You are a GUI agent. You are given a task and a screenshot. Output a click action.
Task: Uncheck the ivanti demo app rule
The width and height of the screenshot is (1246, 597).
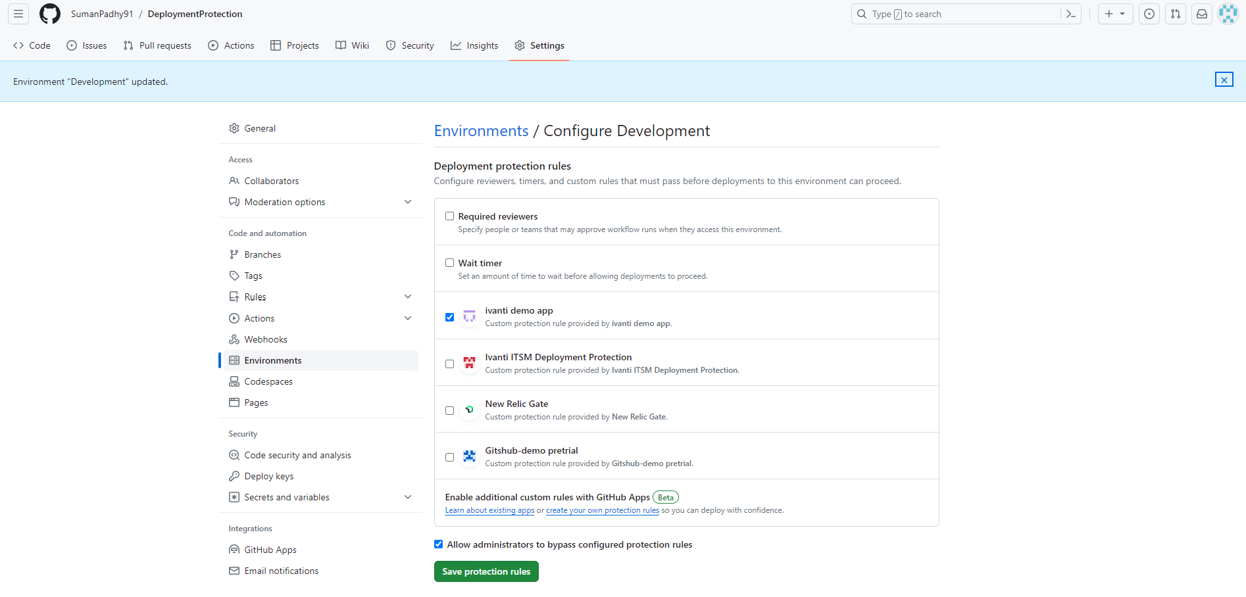click(x=450, y=317)
